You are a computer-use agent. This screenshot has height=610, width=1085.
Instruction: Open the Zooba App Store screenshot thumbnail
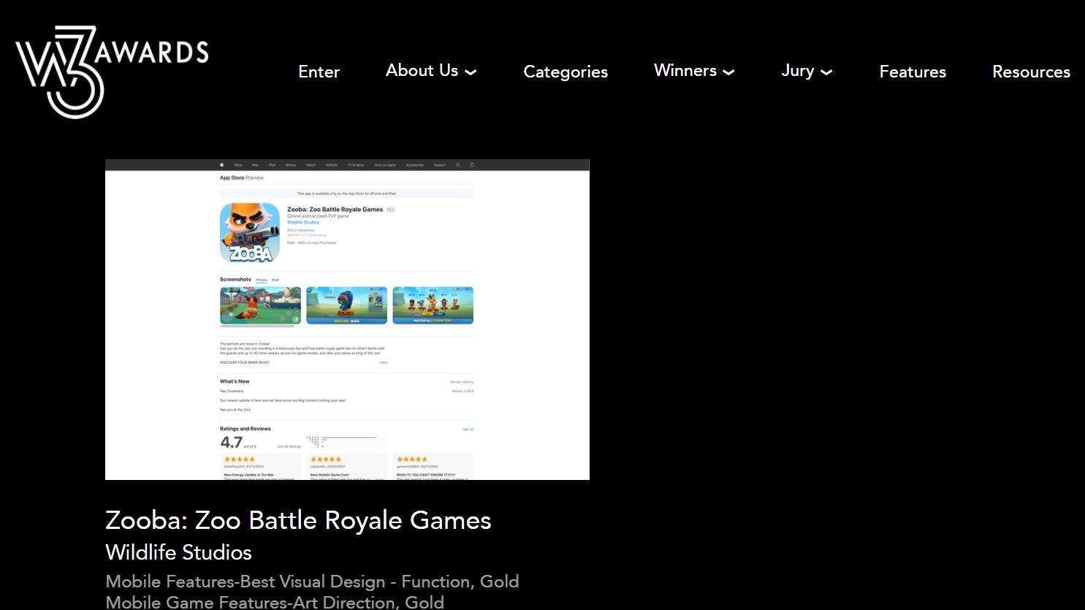pyautogui.click(x=347, y=319)
